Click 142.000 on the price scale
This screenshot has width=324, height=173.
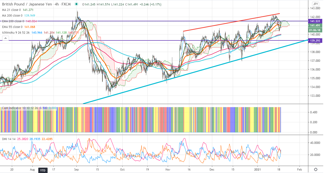pos(315,17)
